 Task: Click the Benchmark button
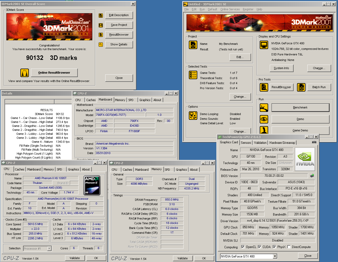pyautogui.click(x=300, y=108)
